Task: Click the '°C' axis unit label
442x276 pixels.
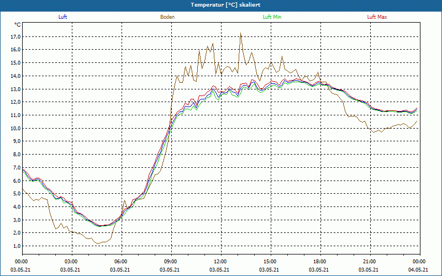Action: pos(18,25)
